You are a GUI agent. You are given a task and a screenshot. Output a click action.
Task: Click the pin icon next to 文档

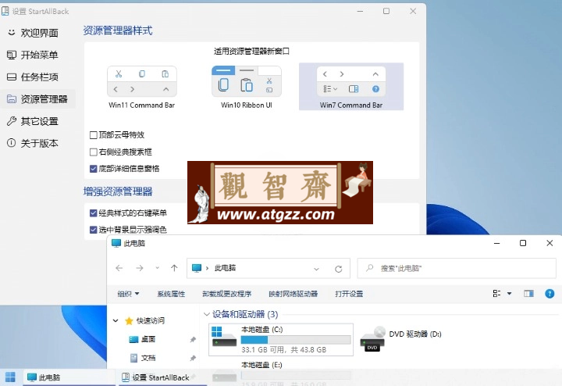[193, 358]
